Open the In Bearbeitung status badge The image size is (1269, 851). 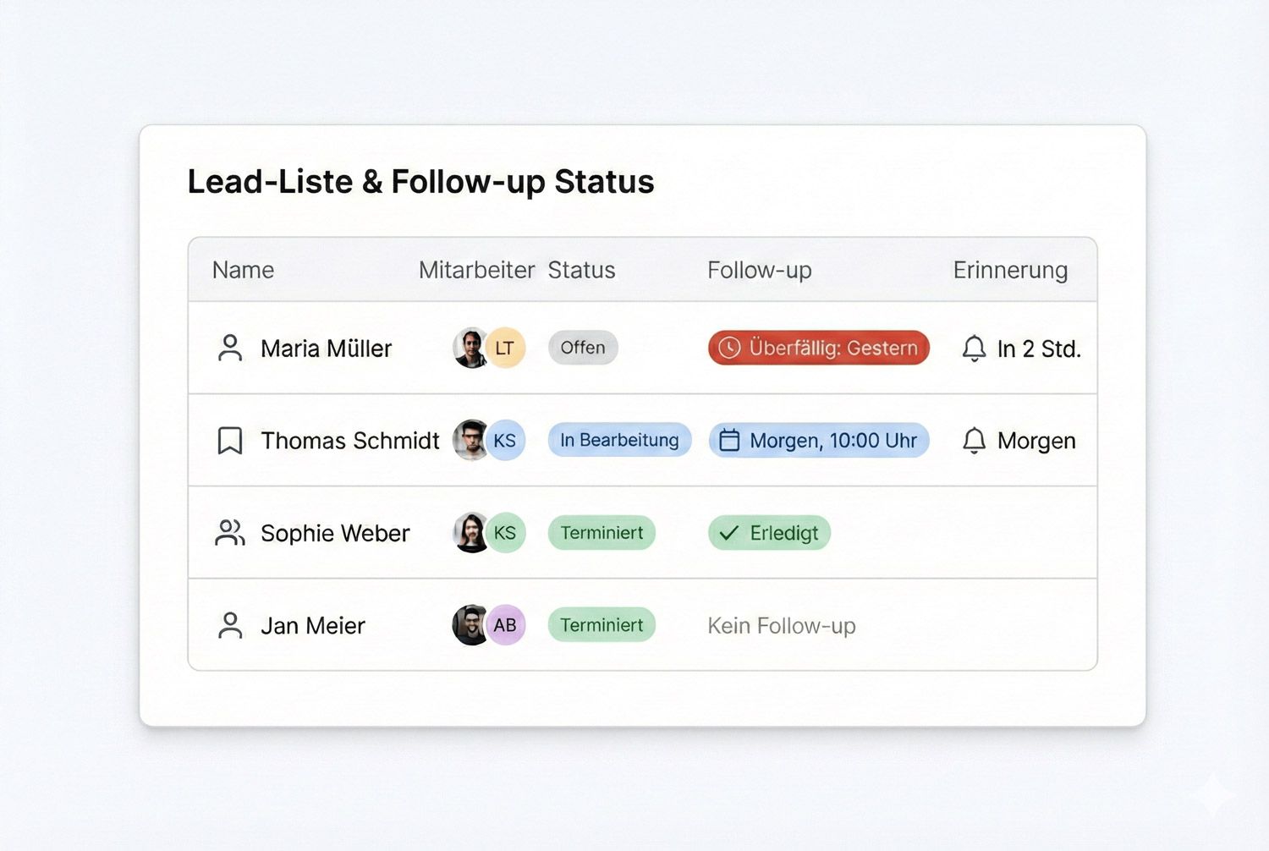[x=619, y=440]
